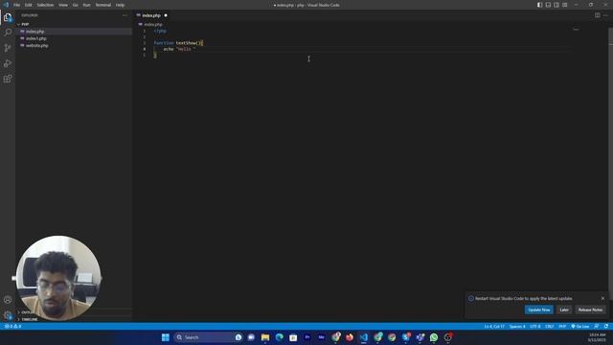
Task: Change the UTF-8 encoding in status bar
Action: pyautogui.click(x=534, y=326)
